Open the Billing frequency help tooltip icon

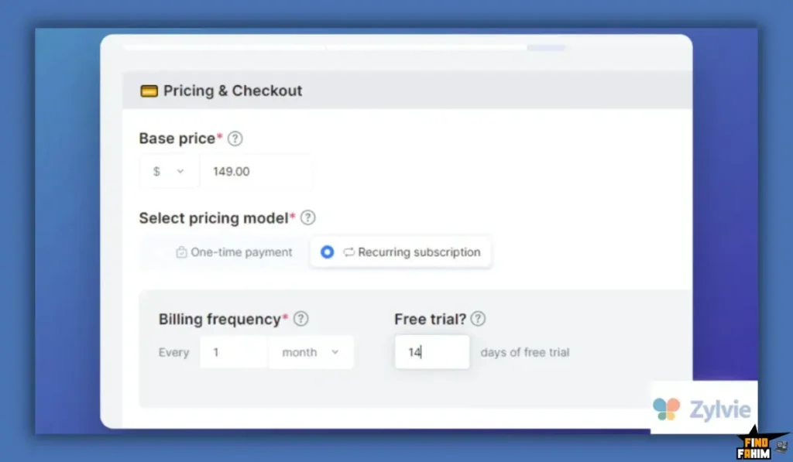[x=301, y=318]
